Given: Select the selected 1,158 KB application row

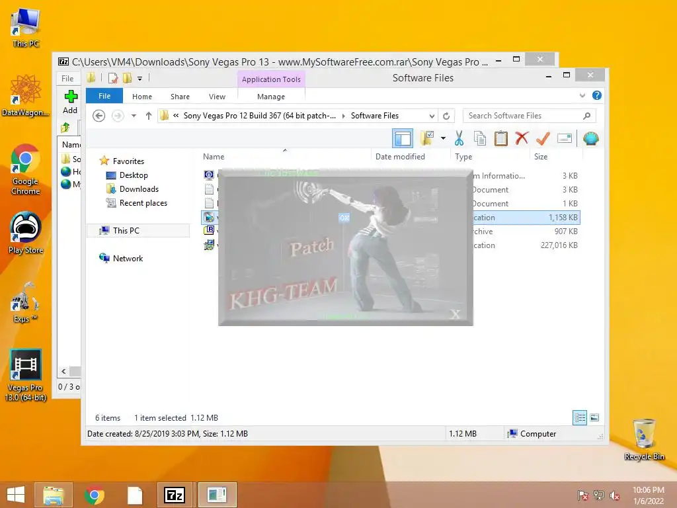Looking at the screenshot, I should pyautogui.click(x=391, y=217).
